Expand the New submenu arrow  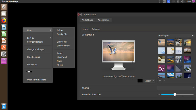(x=51, y=30)
